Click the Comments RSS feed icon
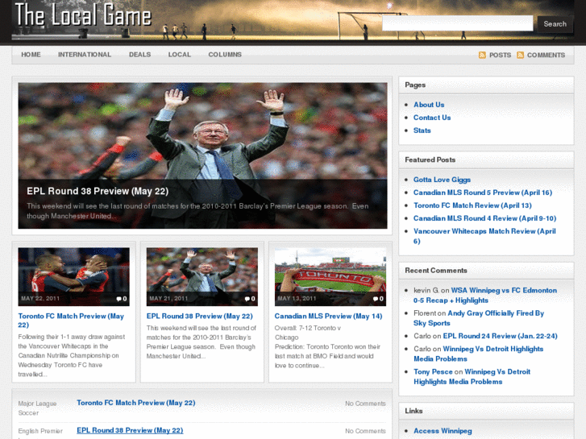Viewport: 586px width, 439px height. tap(520, 55)
